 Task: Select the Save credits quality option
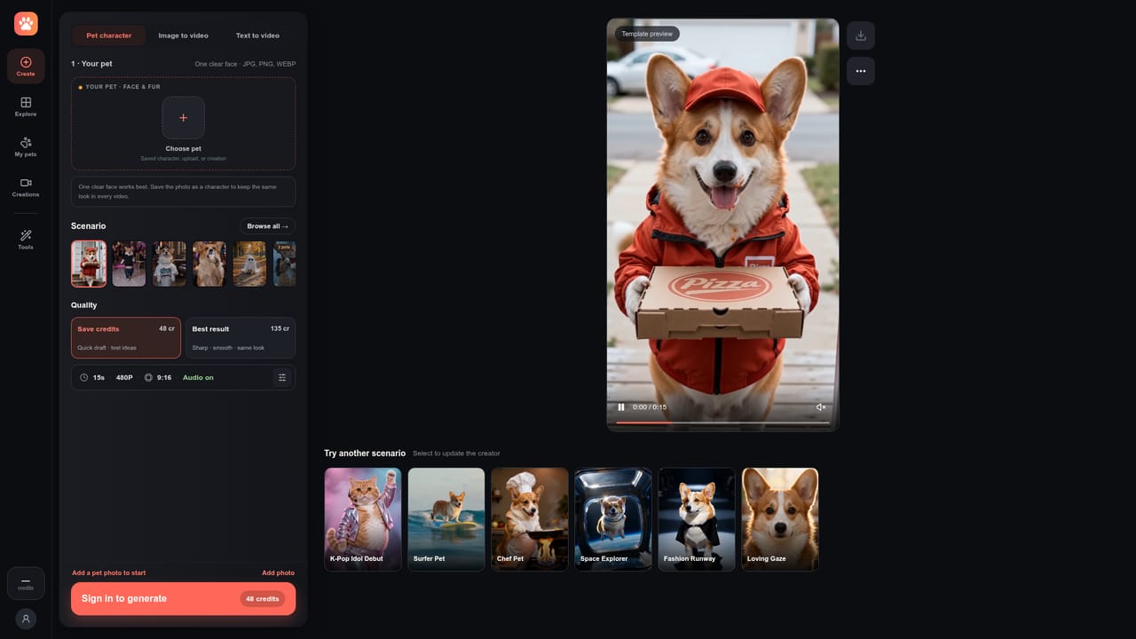tap(126, 338)
